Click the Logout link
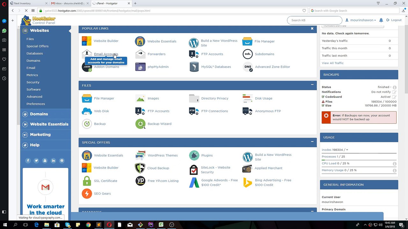This screenshot has width=408, height=229. (394, 20)
